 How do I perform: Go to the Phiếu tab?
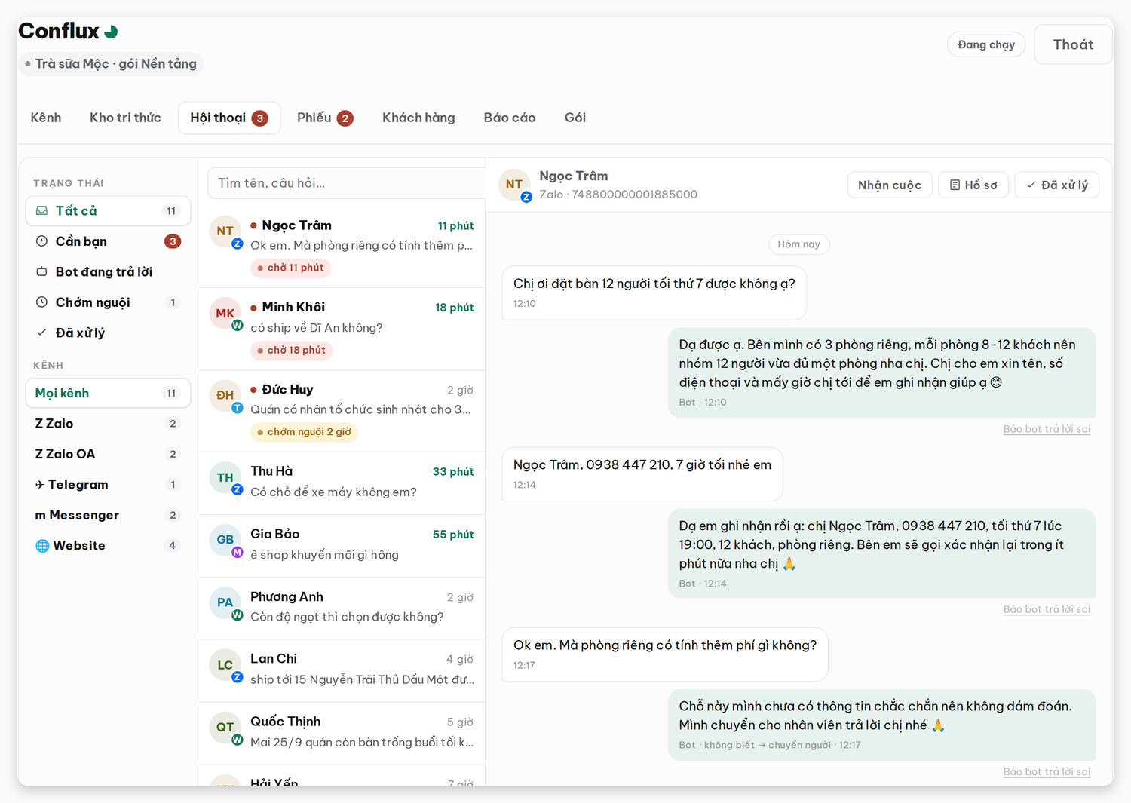(325, 118)
